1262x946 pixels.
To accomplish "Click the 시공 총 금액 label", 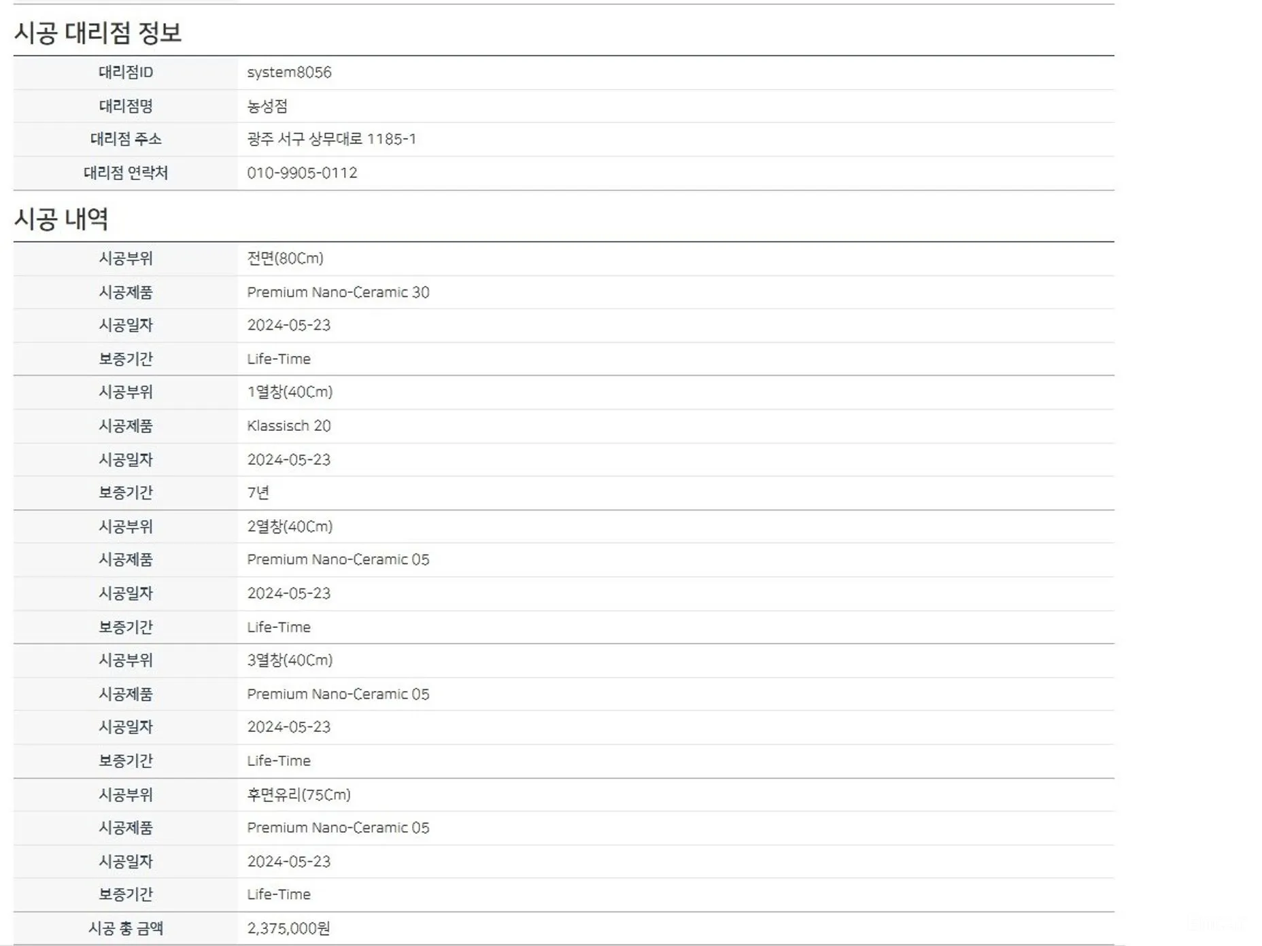I will point(126,928).
